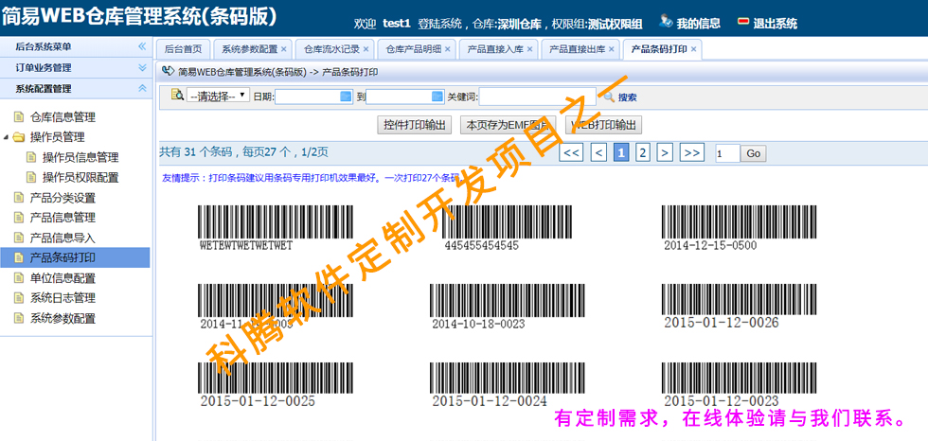The height and width of the screenshot is (441, 928).
Task: Click page icon beside 产品条码打印
Action: pos(19,257)
